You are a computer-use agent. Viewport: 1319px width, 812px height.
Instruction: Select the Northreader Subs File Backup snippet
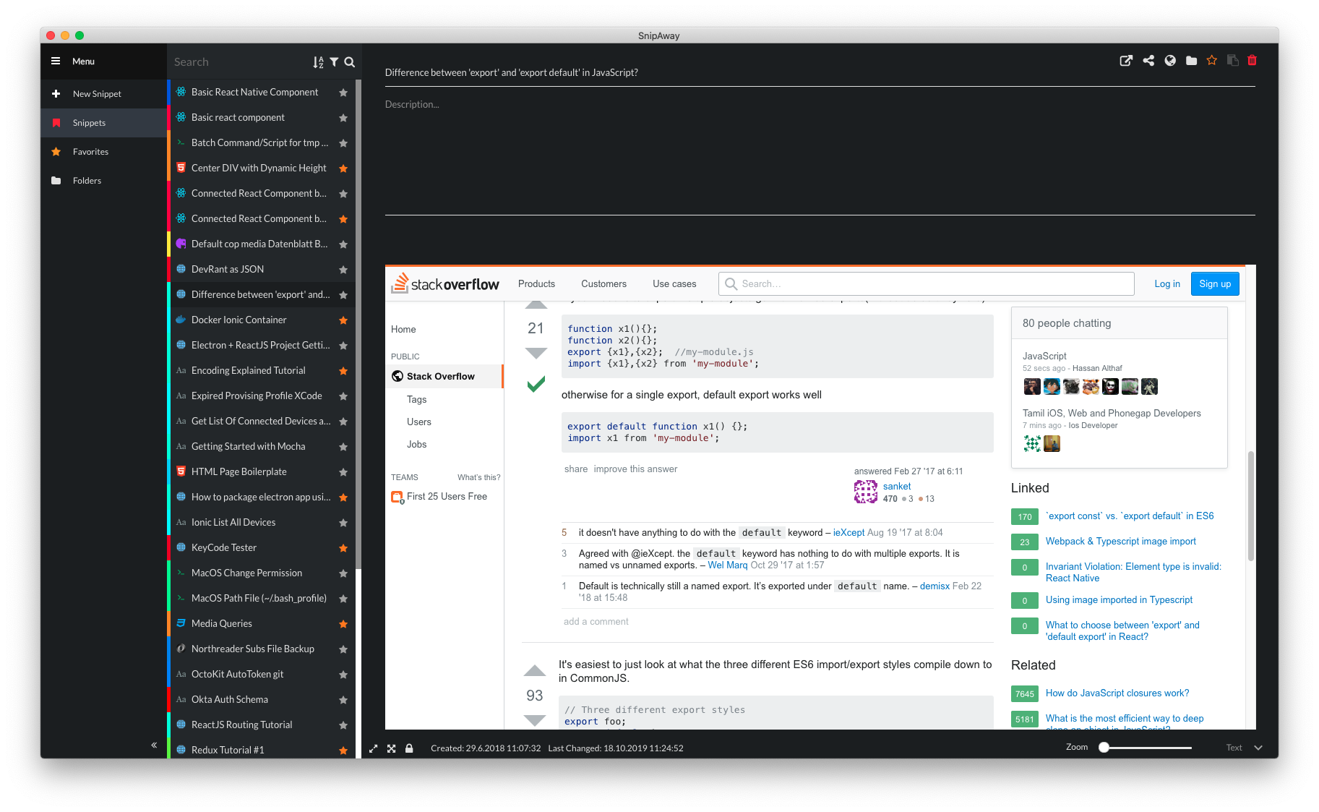261,649
